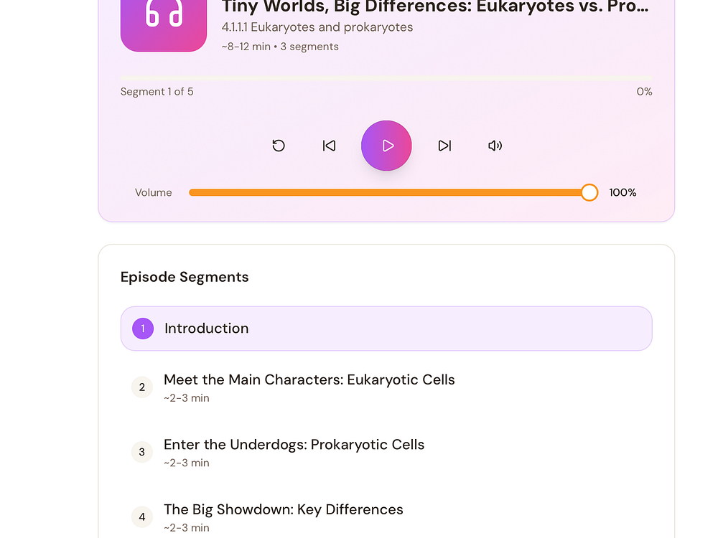Click the Episode Segments heading

point(185,277)
